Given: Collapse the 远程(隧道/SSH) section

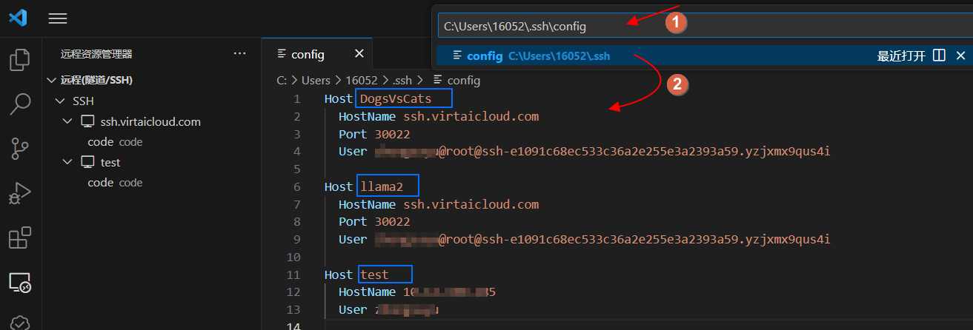Looking at the screenshot, I should [x=51, y=80].
